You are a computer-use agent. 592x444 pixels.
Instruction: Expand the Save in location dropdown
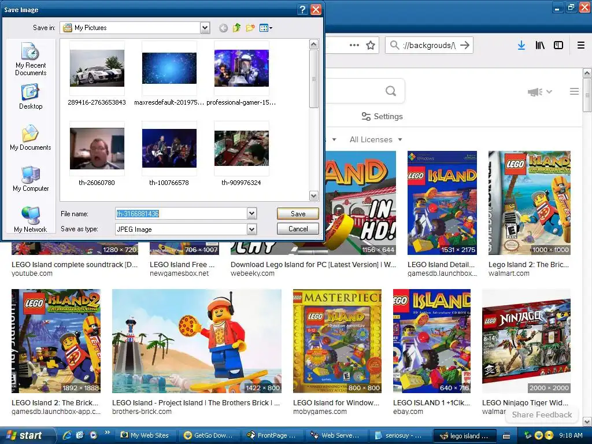[205, 28]
